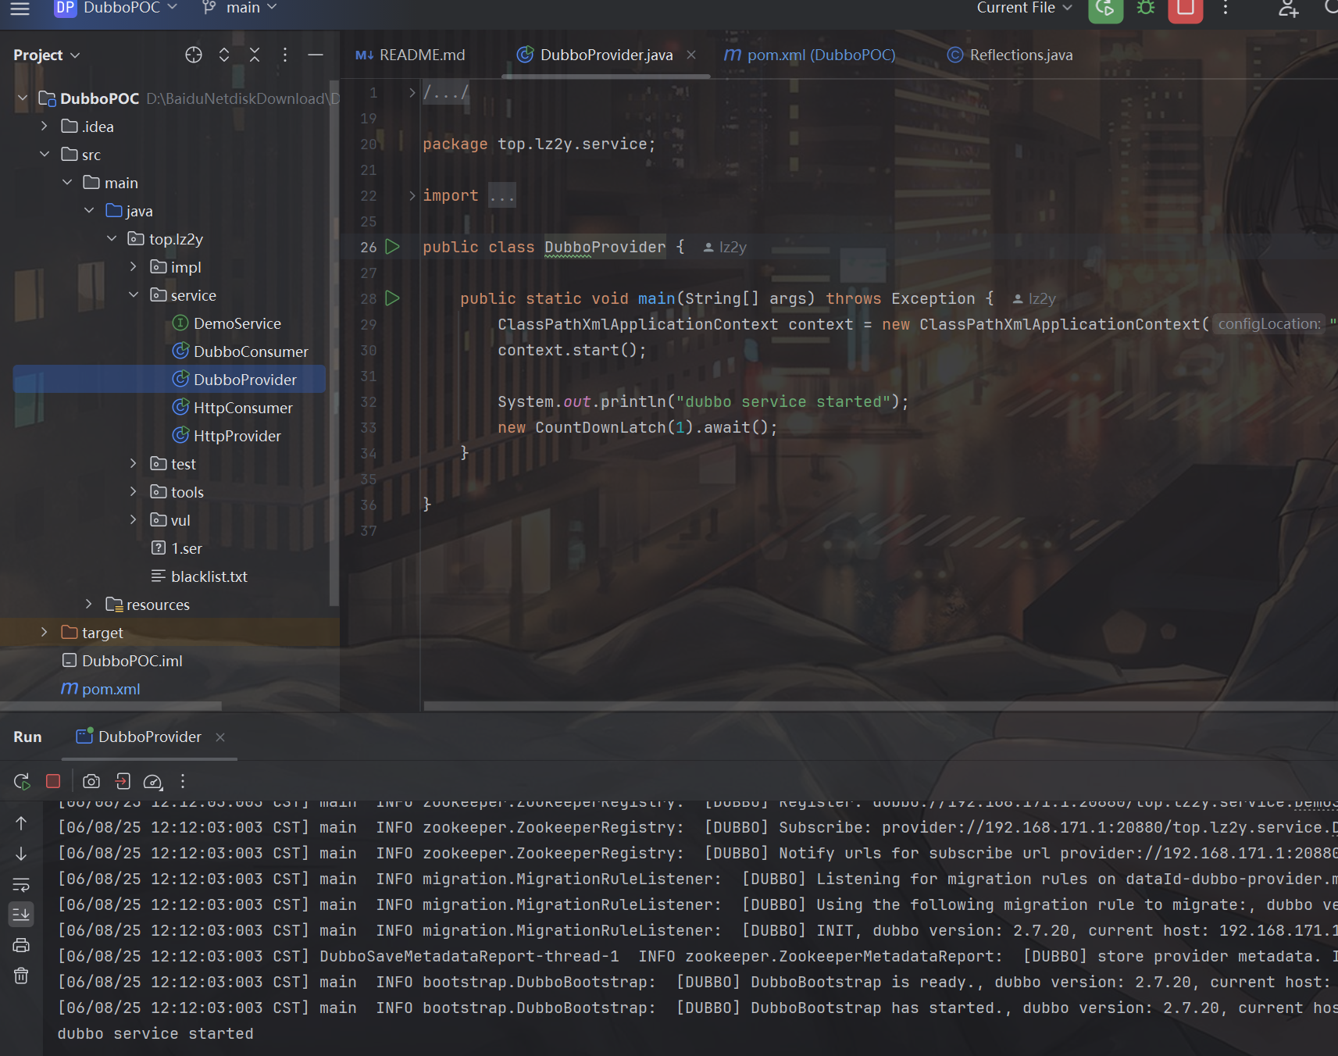This screenshot has width=1338, height=1056.
Task: Open the Current File run configuration dropdown
Action: tap(1024, 8)
